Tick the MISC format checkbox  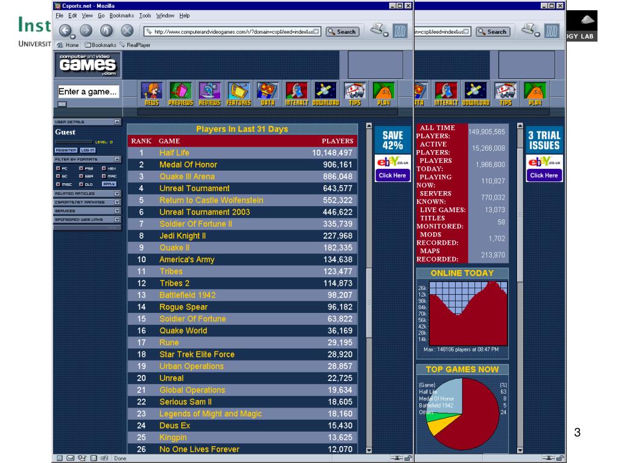click(x=59, y=184)
